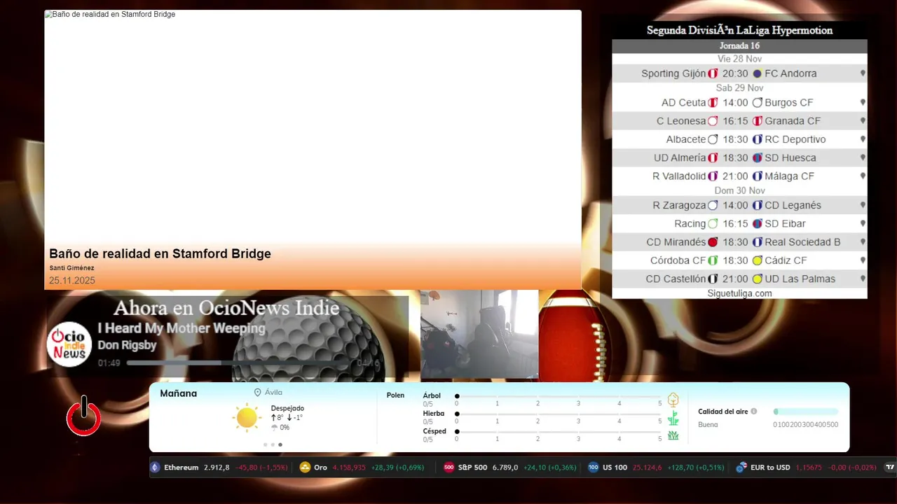The height and width of the screenshot is (504, 897).
Task: Click the map pin on the CD Castellón match row
Action: (x=863, y=279)
